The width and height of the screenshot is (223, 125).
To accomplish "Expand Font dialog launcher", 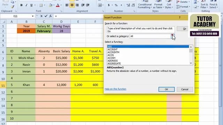I will 61,11.
